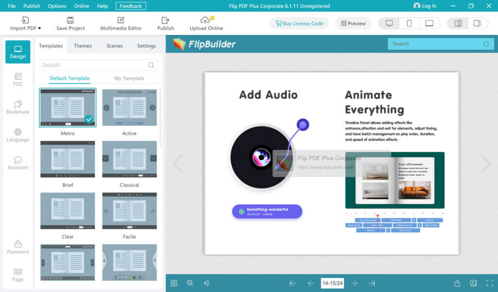
Task: Flip to next page with right arrow
Action: (486, 163)
